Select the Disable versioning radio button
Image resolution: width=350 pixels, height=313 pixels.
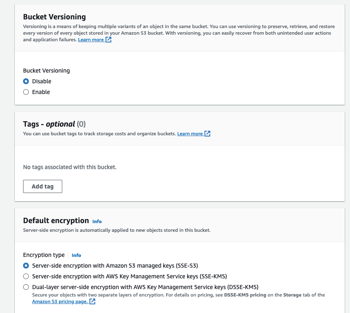(26, 81)
